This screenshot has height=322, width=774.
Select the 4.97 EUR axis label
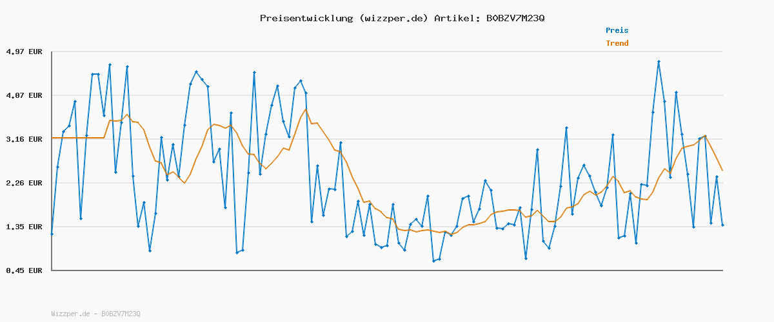pos(24,52)
